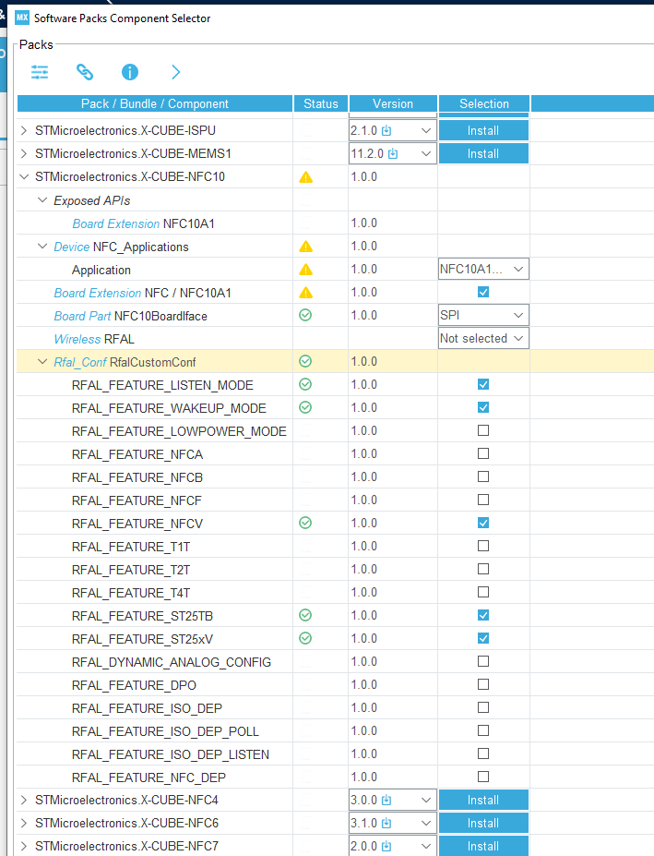Click the right arrow icon in Packs toolbar
The width and height of the screenshot is (654, 856).
(175, 72)
